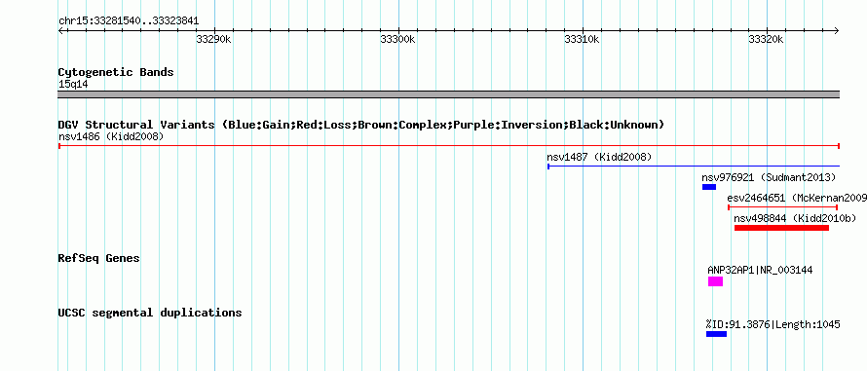The height and width of the screenshot is (371, 867).
Task: Click the nsv976921 blue gain bar
Action: pos(709,187)
